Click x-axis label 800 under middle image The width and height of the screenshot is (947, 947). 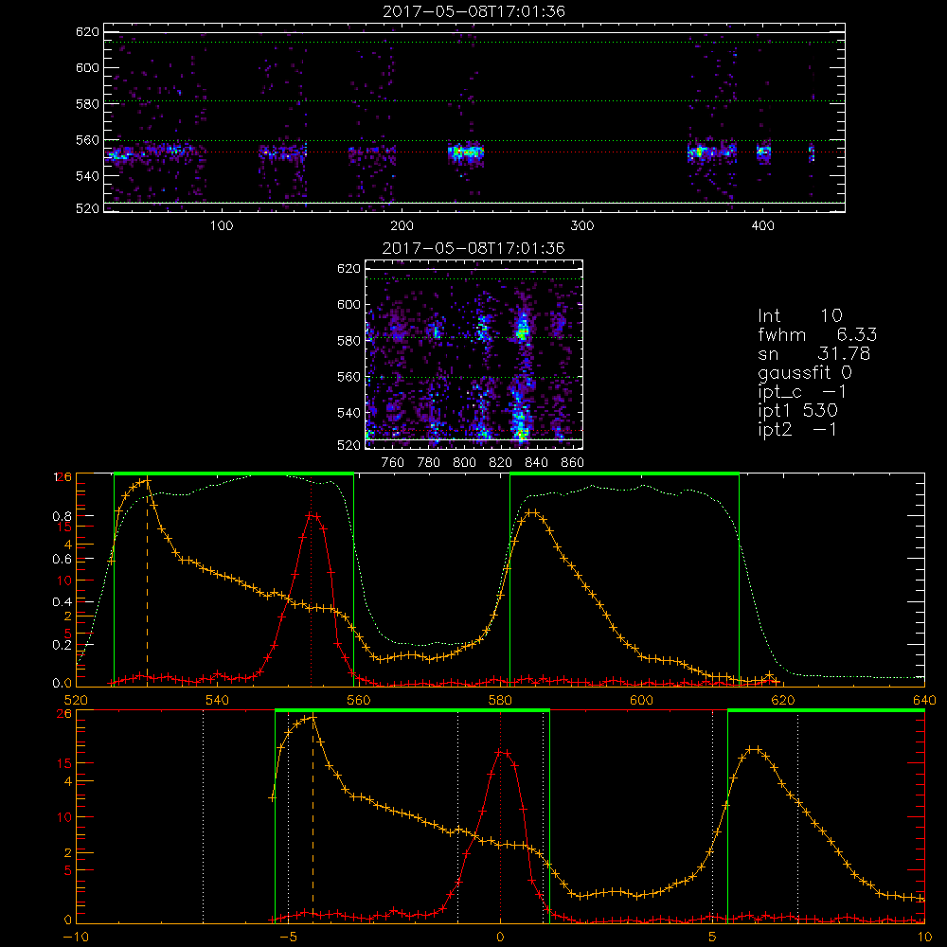(464, 463)
